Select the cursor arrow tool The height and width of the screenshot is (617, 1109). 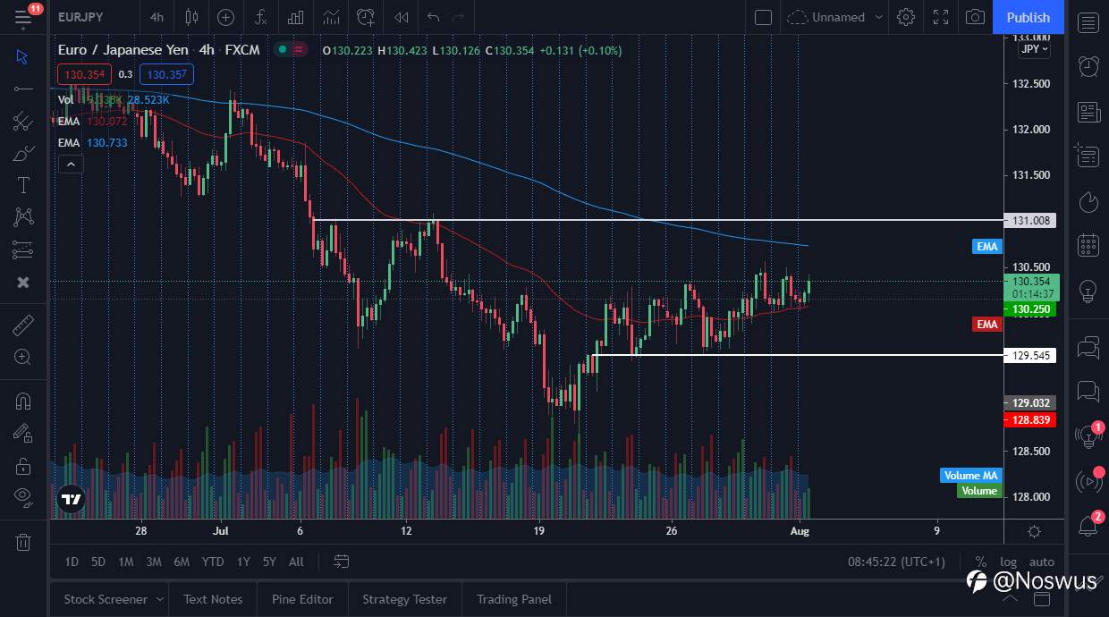click(23, 57)
